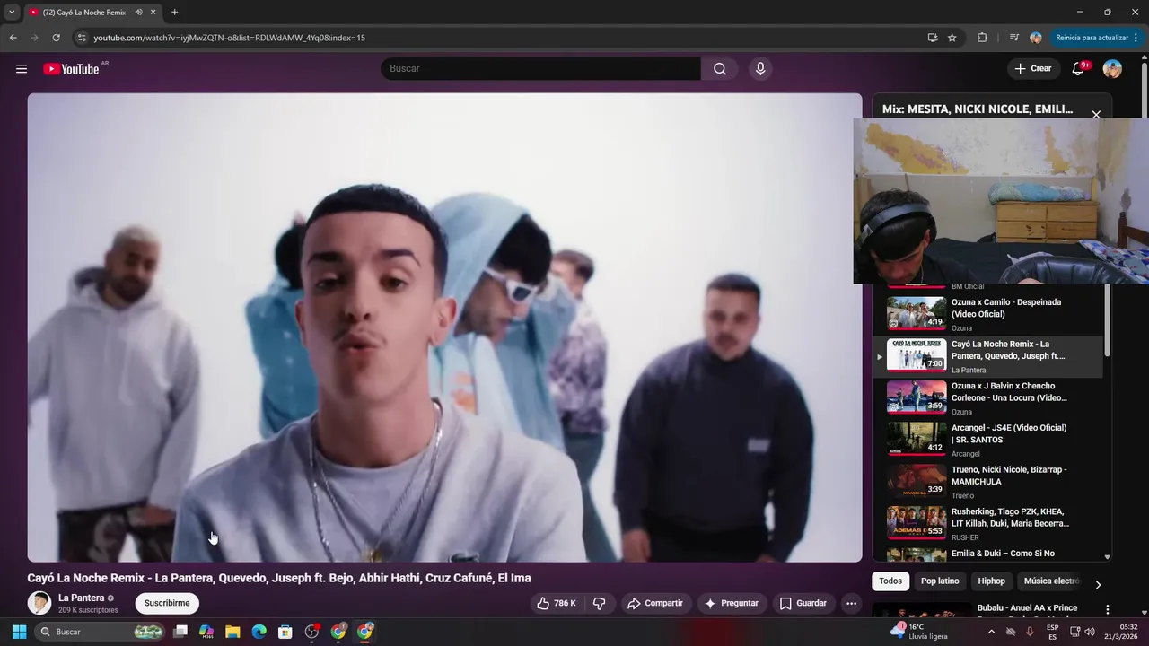Image resolution: width=1149 pixels, height=646 pixels.
Task: Open the La Pantera channel name link
Action: click(82, 598)
